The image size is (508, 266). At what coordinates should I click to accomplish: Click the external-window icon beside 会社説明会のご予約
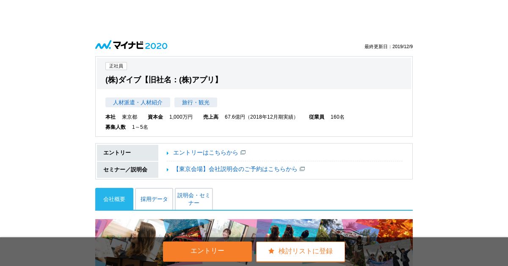(x=302, y=169)
